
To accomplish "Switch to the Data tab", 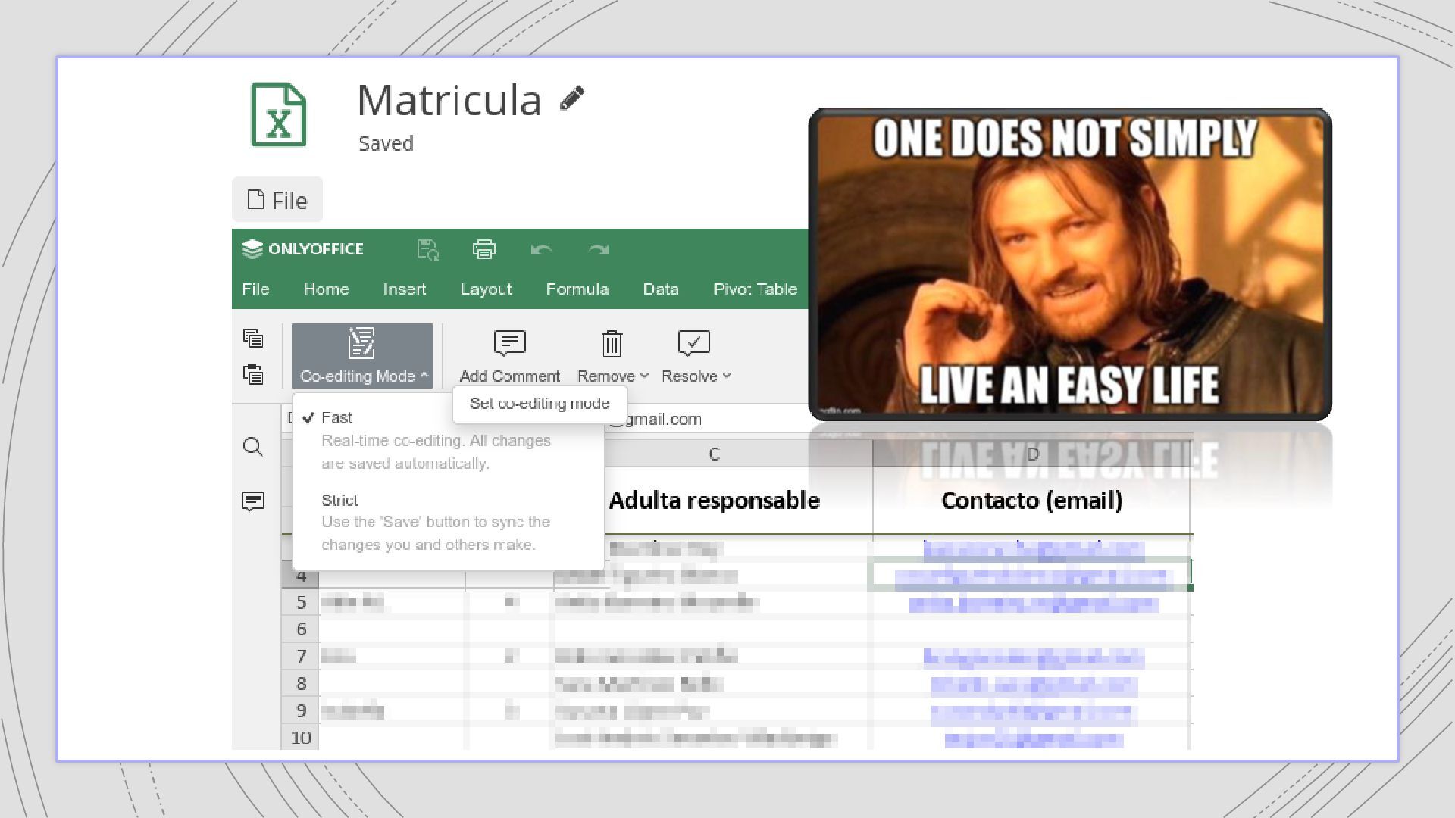I will (x=661, y=289).
